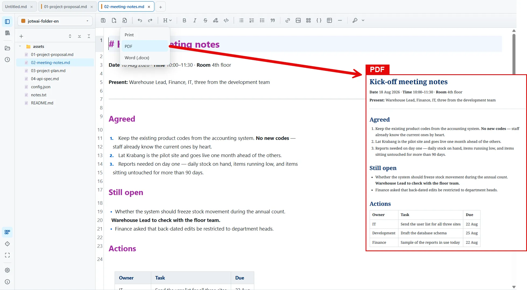Screen dimensions: 527x290
Task: Insert a code block with braces icon
Action: (x=319, y=20)
